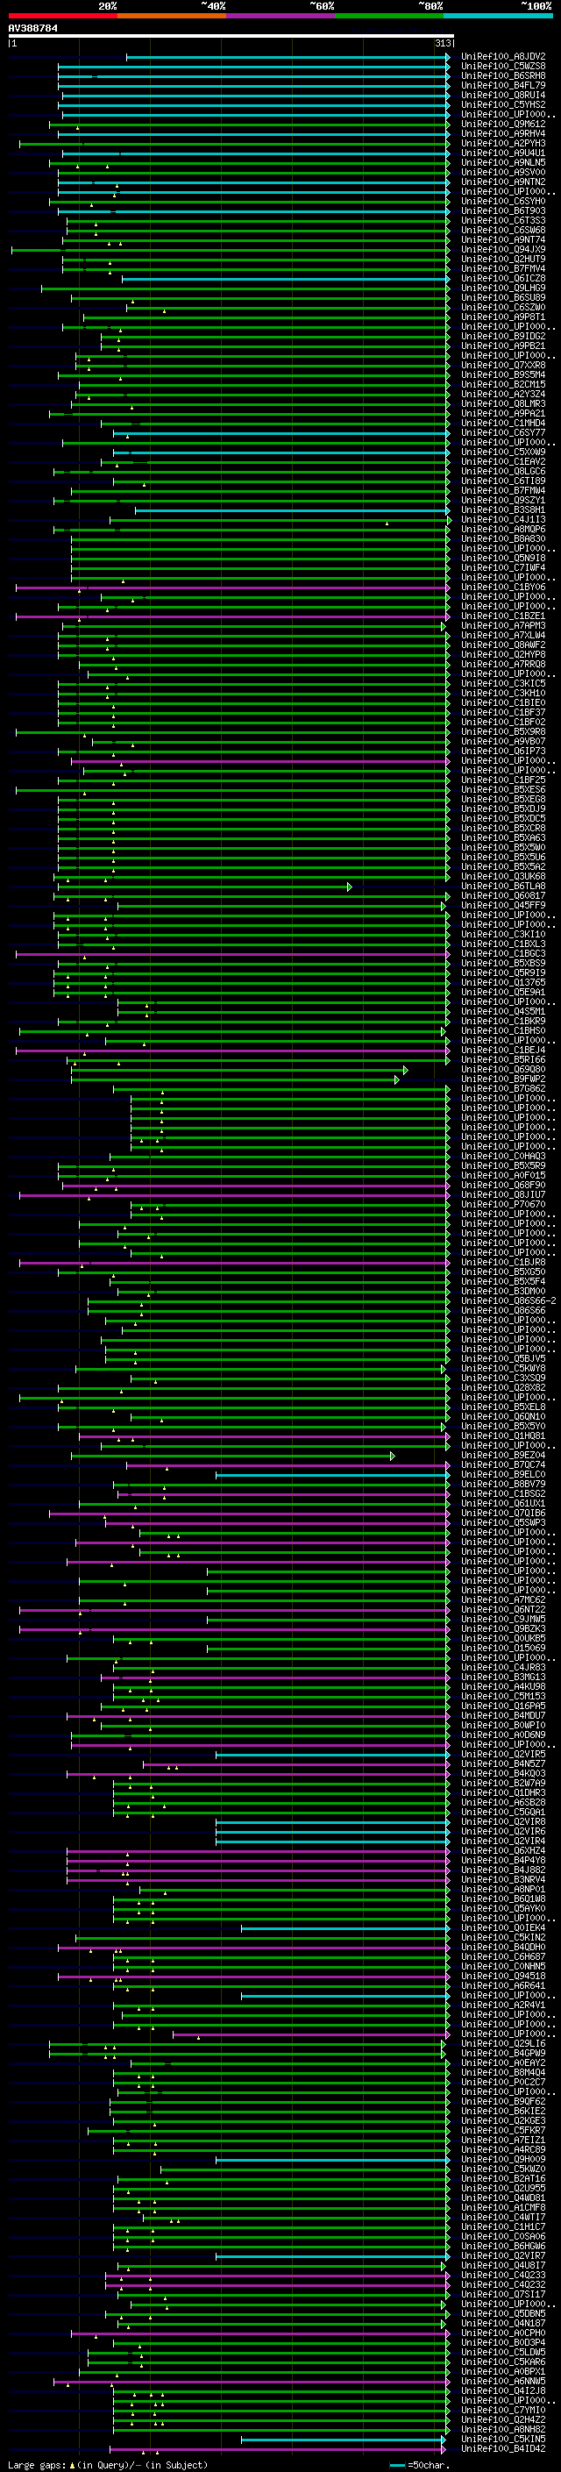Click the cyan ~100% identity legend segment
Screen dimensions: 561x2472
tap(498, 16)
